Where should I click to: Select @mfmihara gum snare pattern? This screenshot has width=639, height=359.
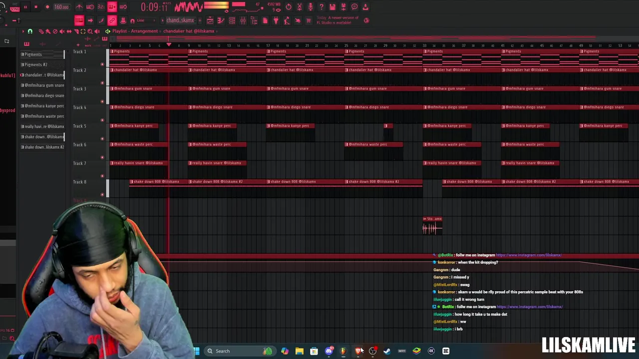42,85
